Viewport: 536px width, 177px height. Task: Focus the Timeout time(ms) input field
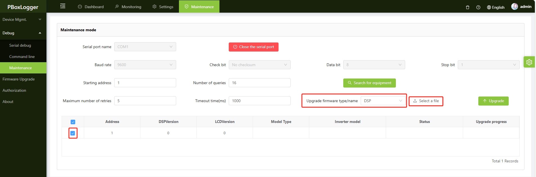(x=259, y=101)
